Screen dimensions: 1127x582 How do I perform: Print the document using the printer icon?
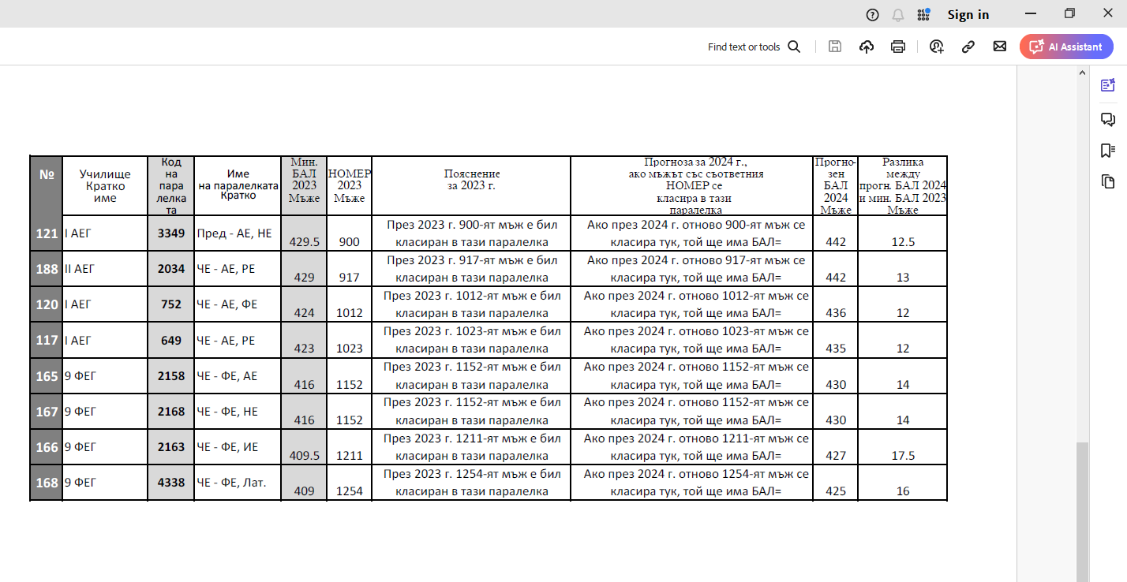tap(897, 47)
